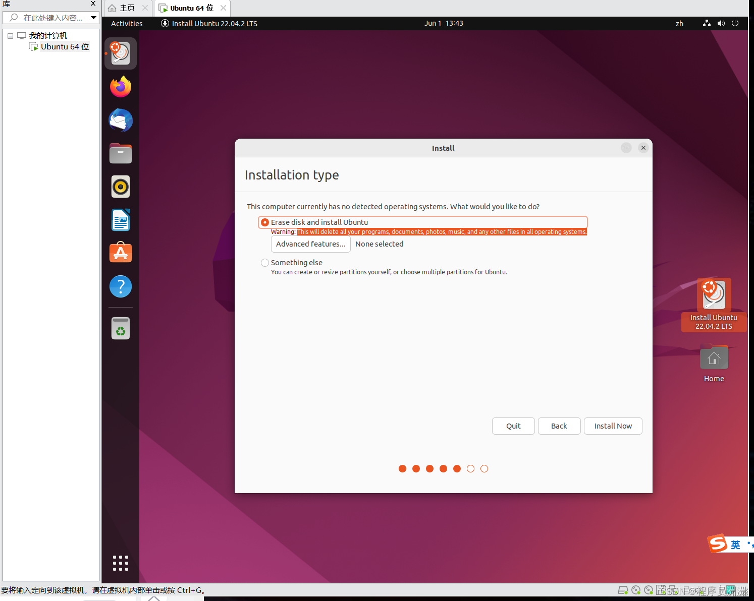Click the network status icon in top bar
Screen dimensions: 754x601
707,23
